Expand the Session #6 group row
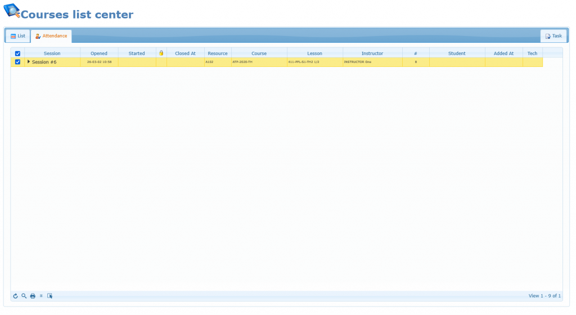The image size is (576, 315). pyautogui.click(x=29, y=62)
